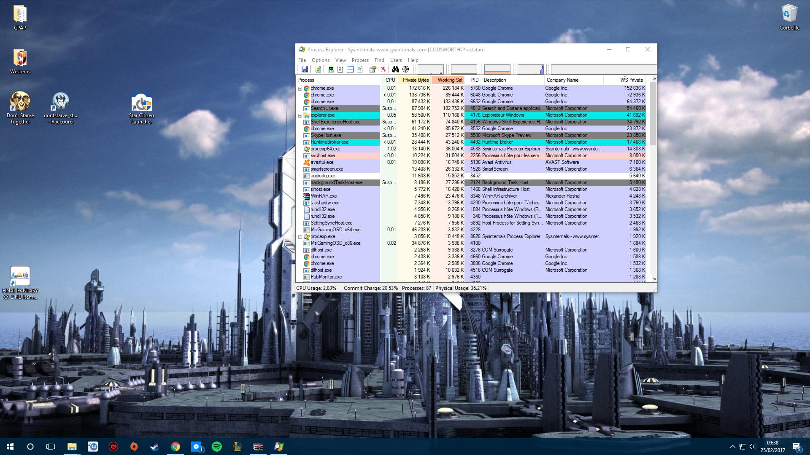
Task: Click CPU Usage 2.83% in status bar
Action: 316,288
